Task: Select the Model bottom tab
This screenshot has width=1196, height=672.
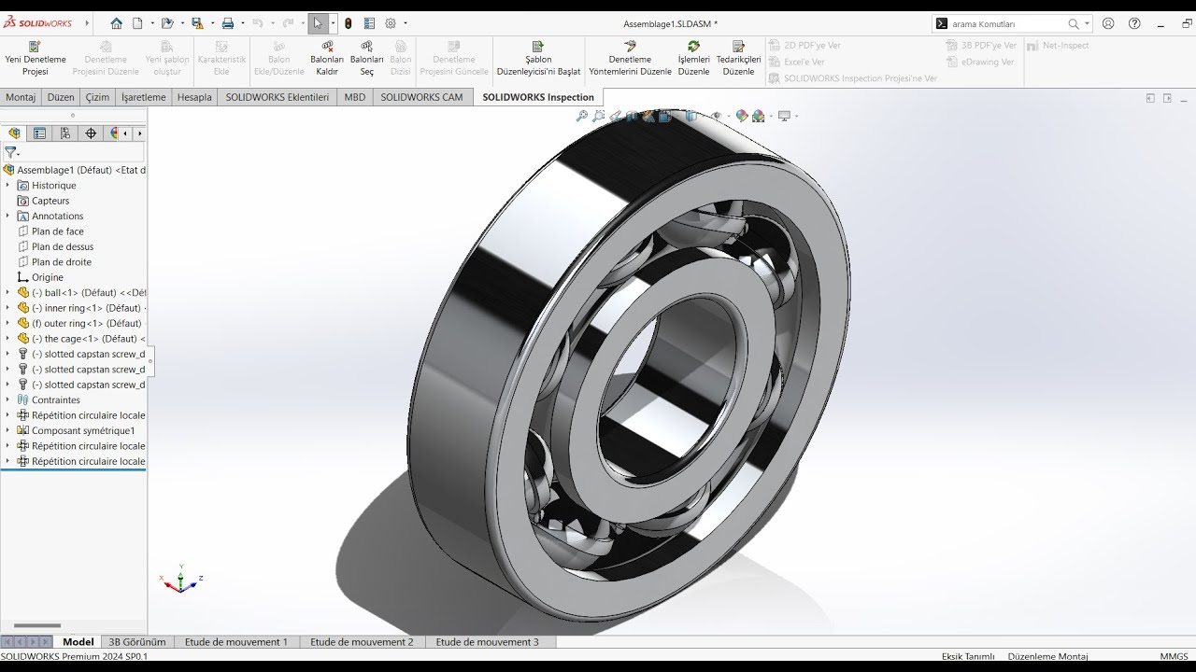Action: [x=78, y=642]
